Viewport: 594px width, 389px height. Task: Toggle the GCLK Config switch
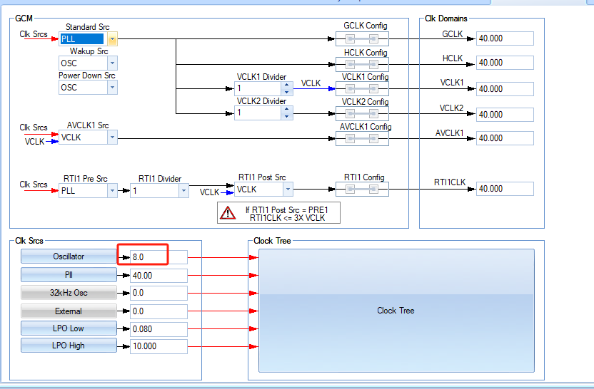point(362,39)
